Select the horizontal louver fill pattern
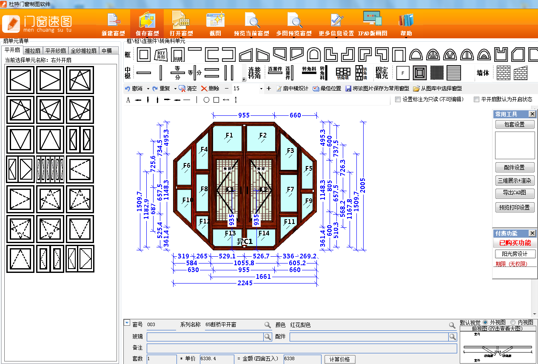The height and width of the screenshot is (364, 538). [x=454, y=73]
